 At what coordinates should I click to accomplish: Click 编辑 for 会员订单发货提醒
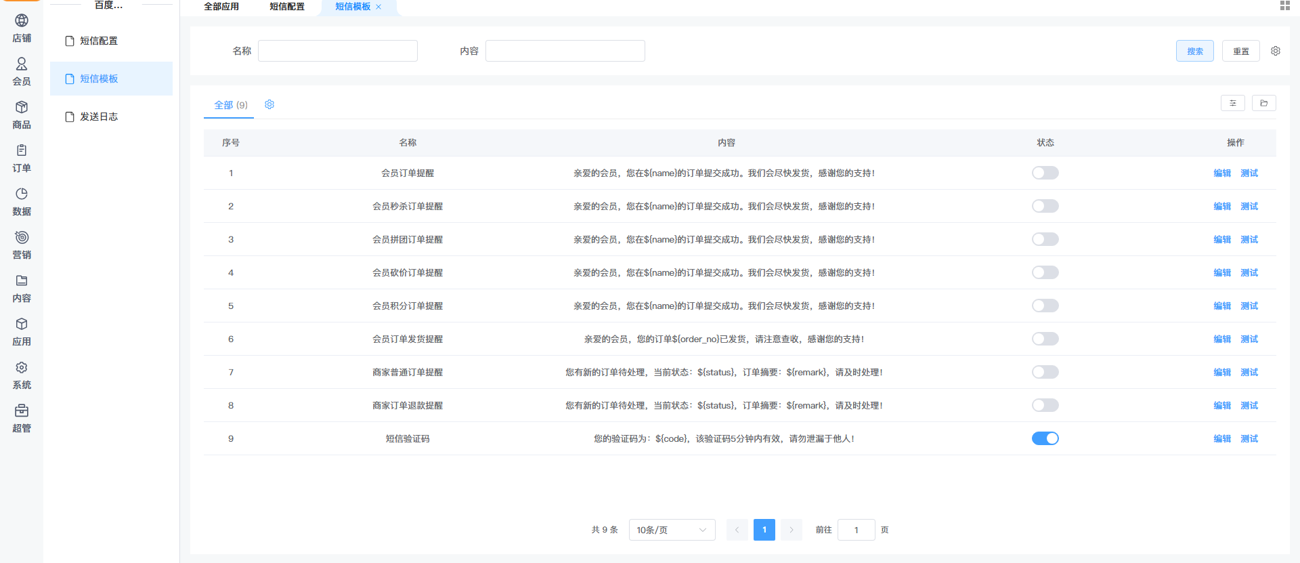(x=1222, y=339)
